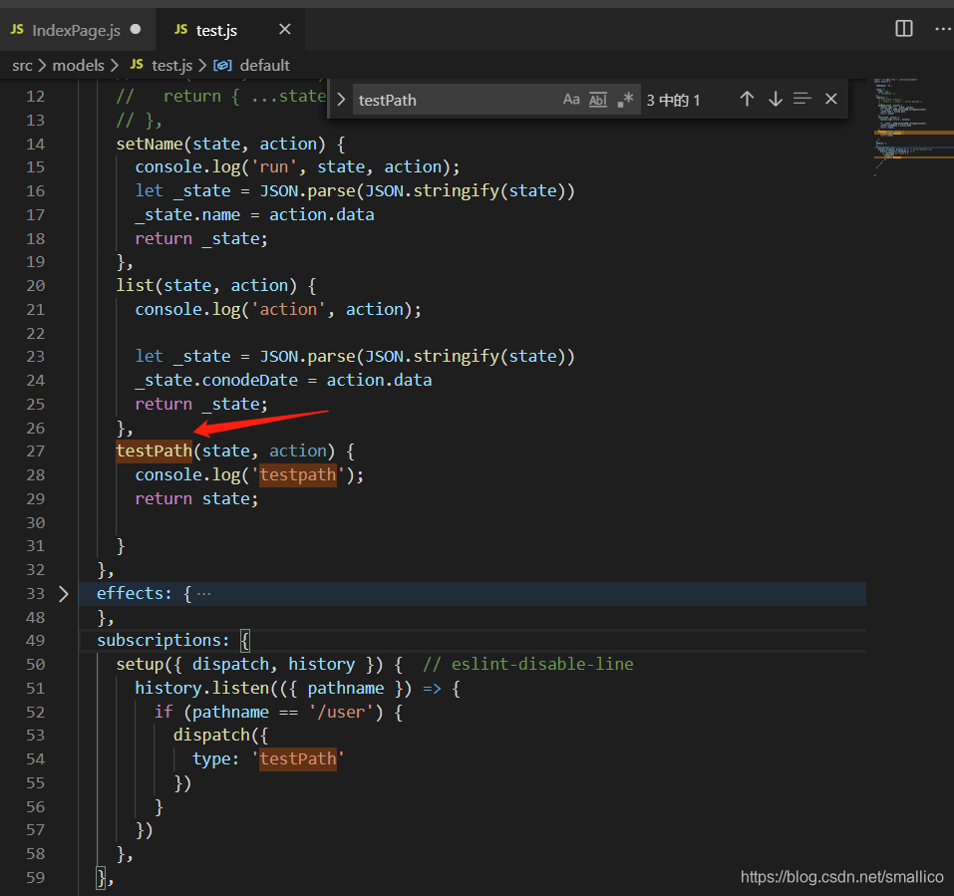Click the unsaved dot on IndexPage.js tab
This screenshot has height=896, width=954.
pos(136,29)
